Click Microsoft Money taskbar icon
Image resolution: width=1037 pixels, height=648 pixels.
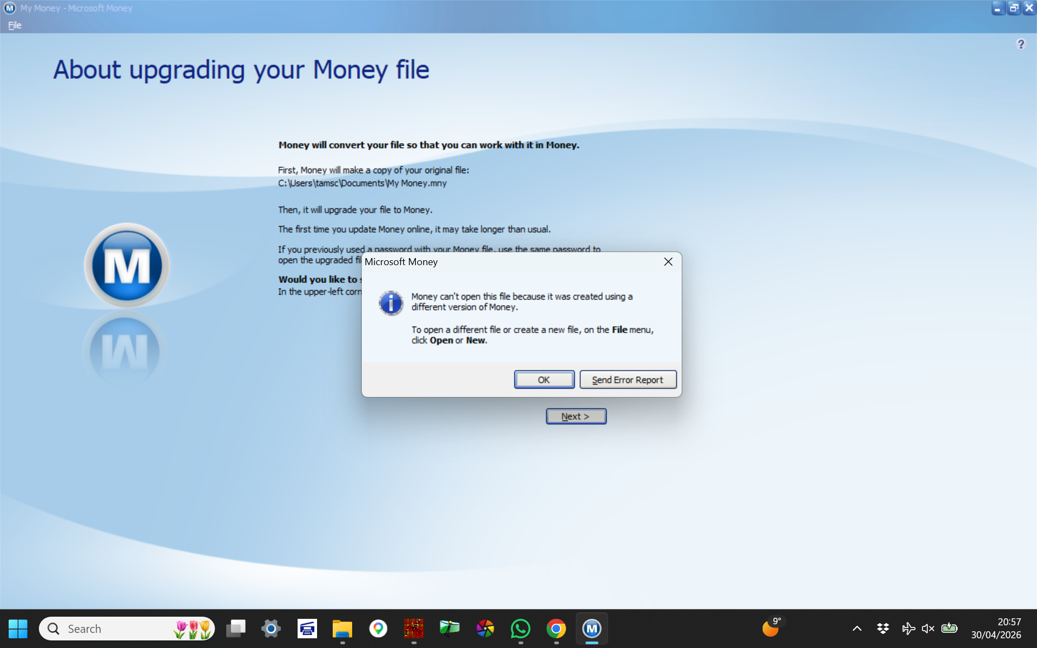pyautogui.click(x=592, y=629)
